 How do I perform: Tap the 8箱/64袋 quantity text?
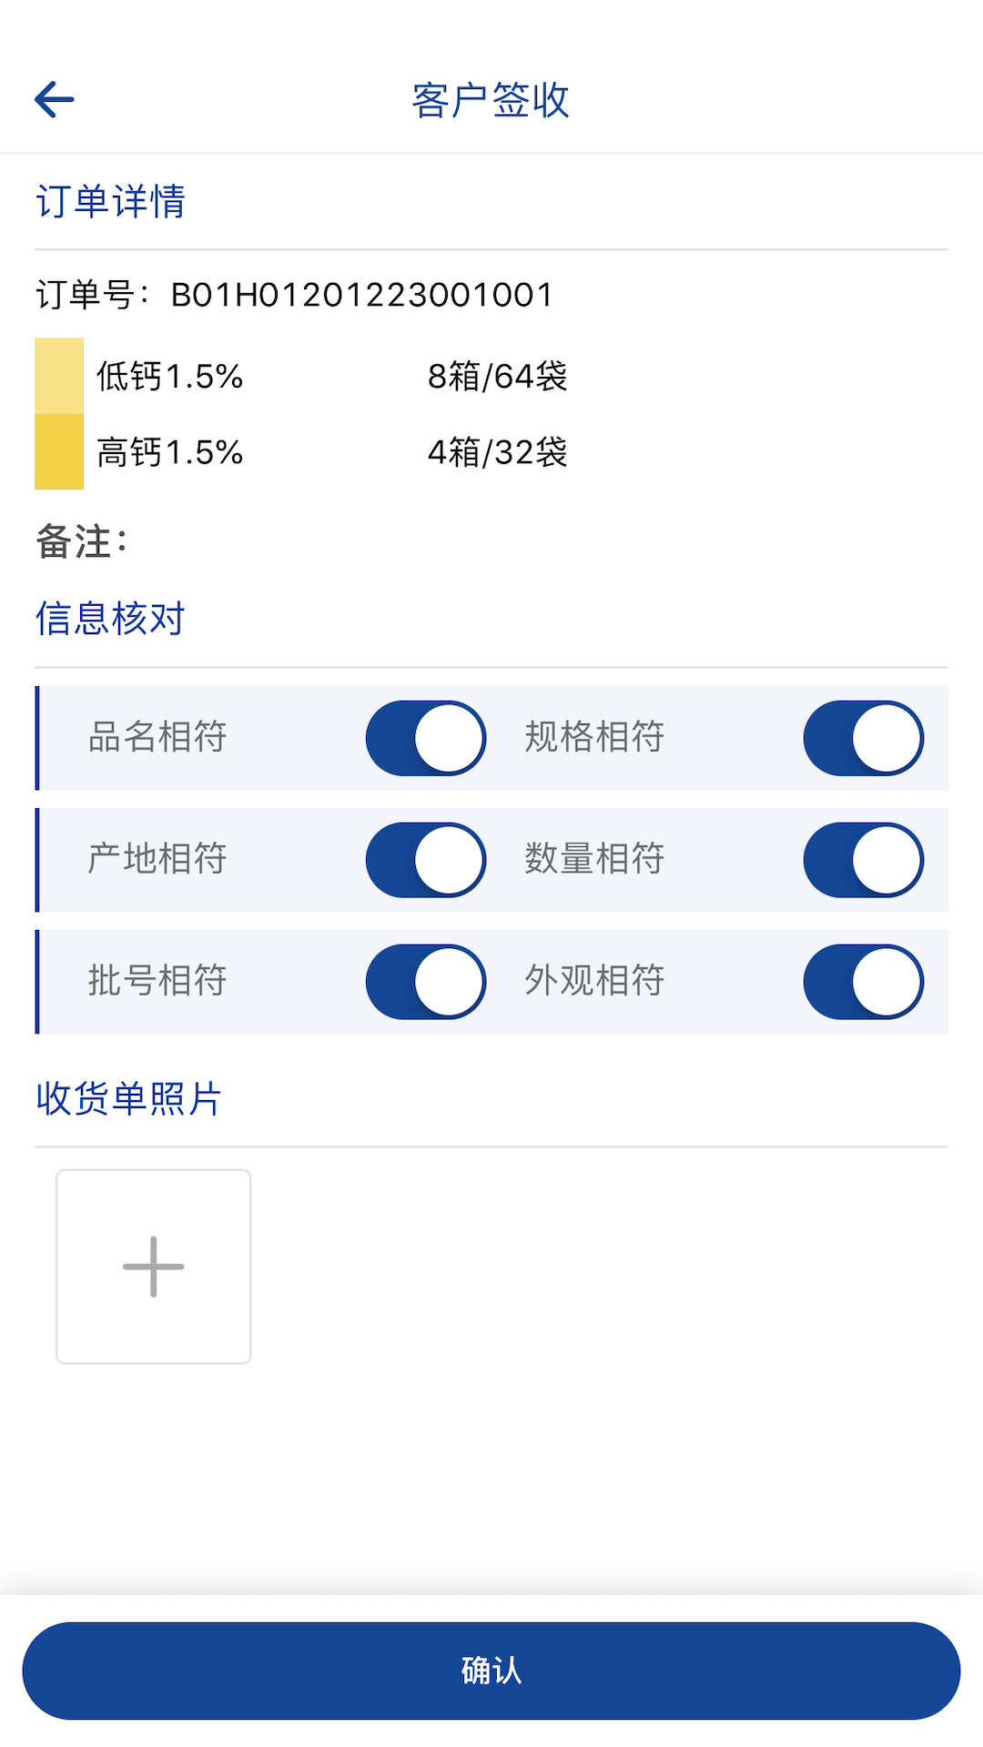coord(498,377)
